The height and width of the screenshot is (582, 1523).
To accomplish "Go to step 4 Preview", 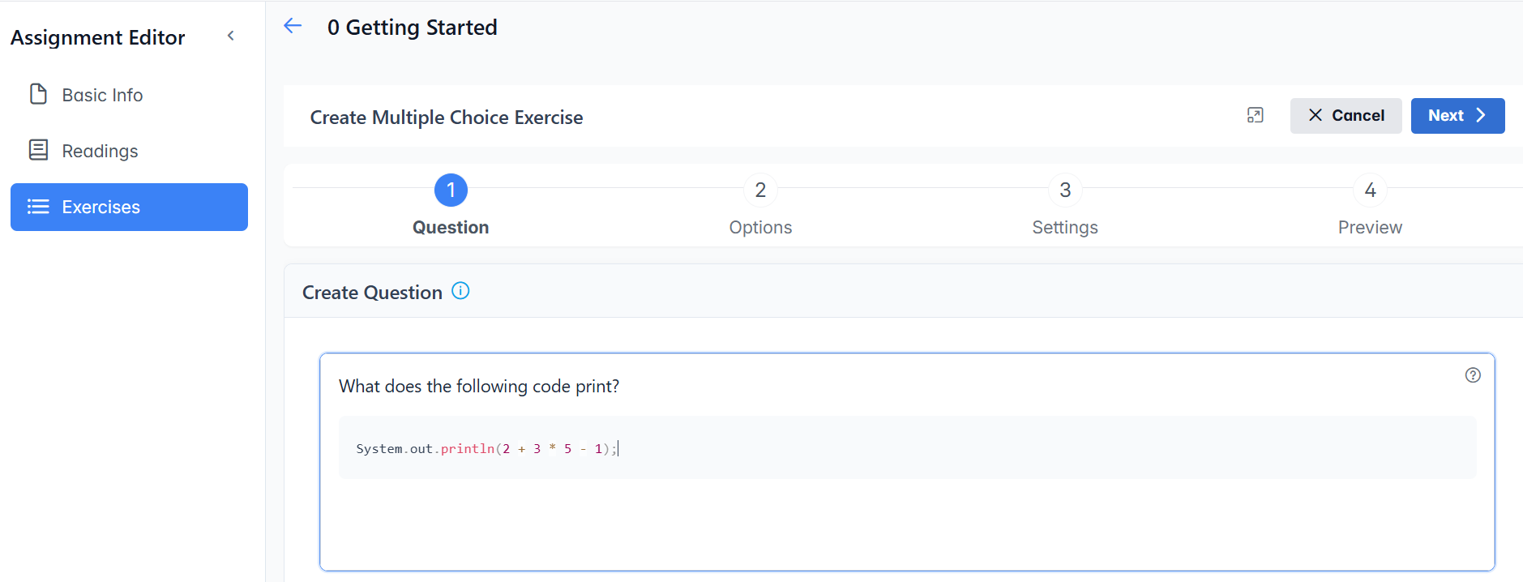I will (1370, 190).
